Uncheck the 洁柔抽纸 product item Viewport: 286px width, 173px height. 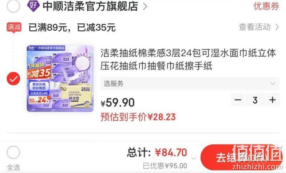13,78
